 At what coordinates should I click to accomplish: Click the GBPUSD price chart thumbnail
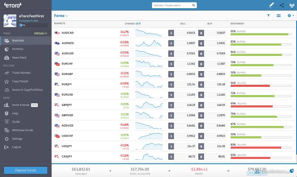click(x=148, y=115)
